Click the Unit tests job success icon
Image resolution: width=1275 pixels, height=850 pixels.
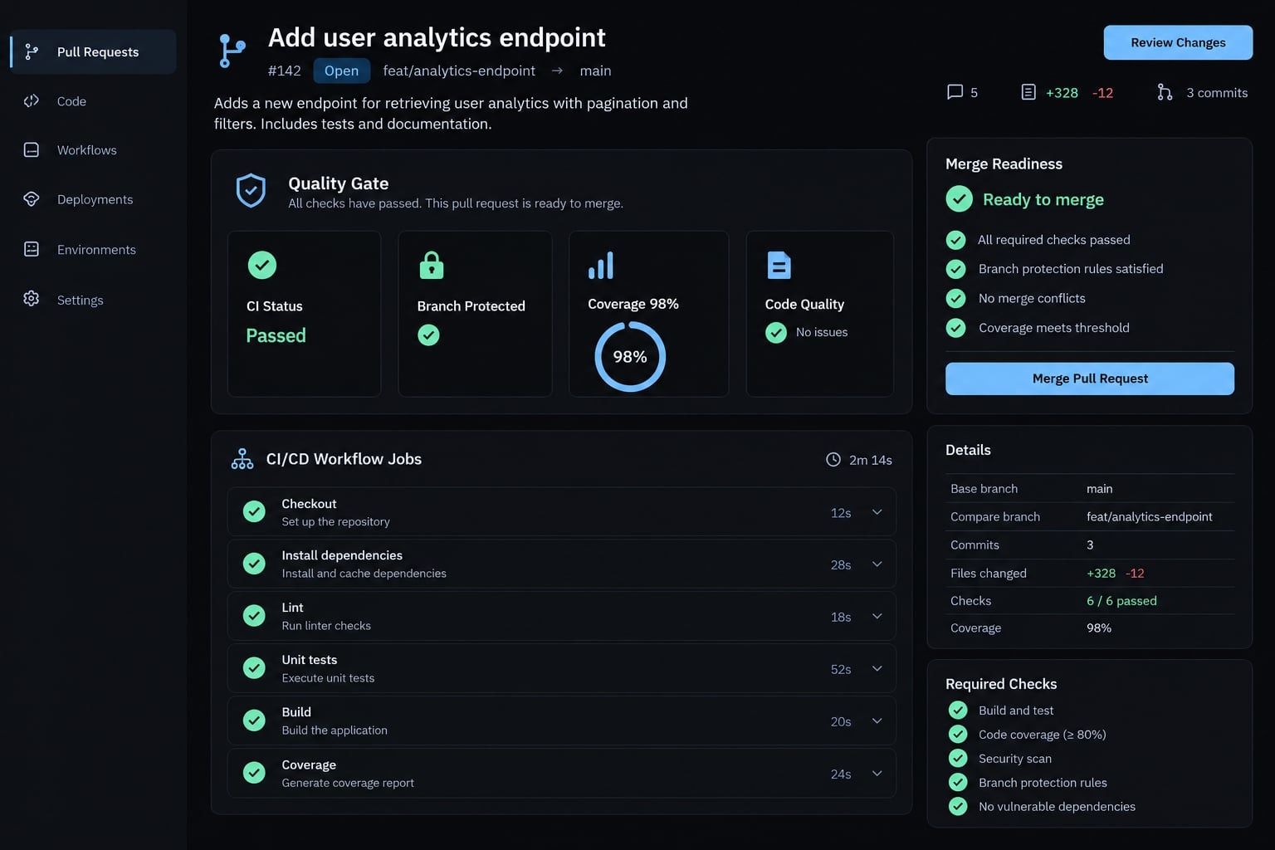pos(254,667)
